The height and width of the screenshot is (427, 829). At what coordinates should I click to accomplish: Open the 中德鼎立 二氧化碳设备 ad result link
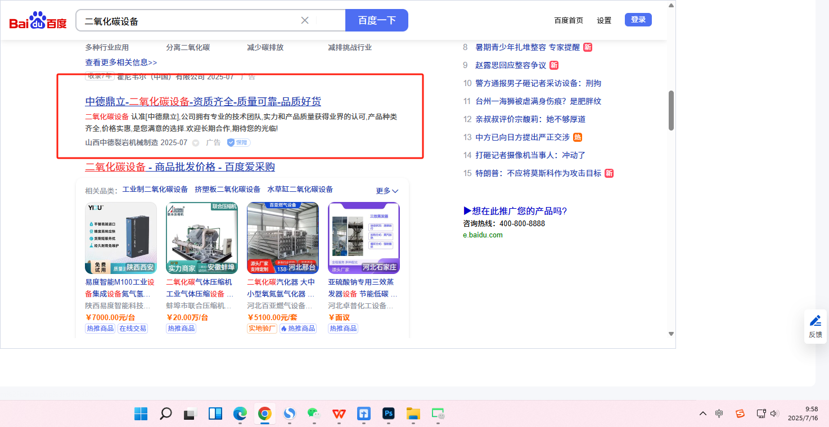203,102
